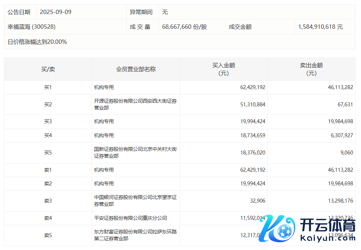361x250 pixels.
Task: Select the 成交金额 value 1,584,910,618 元
Action: coord(321,27)
